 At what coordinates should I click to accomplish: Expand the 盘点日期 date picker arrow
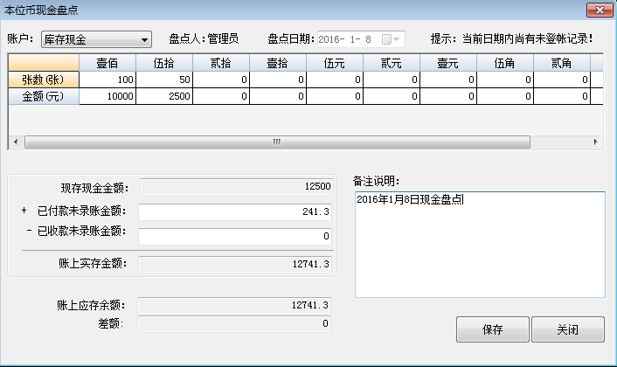click(398, 39)
